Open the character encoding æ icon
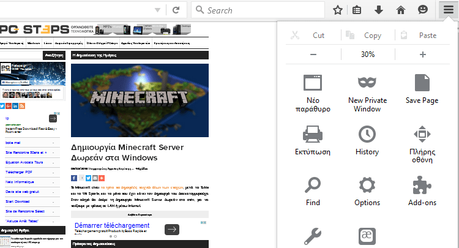459x248 pixels. point(367,236)
